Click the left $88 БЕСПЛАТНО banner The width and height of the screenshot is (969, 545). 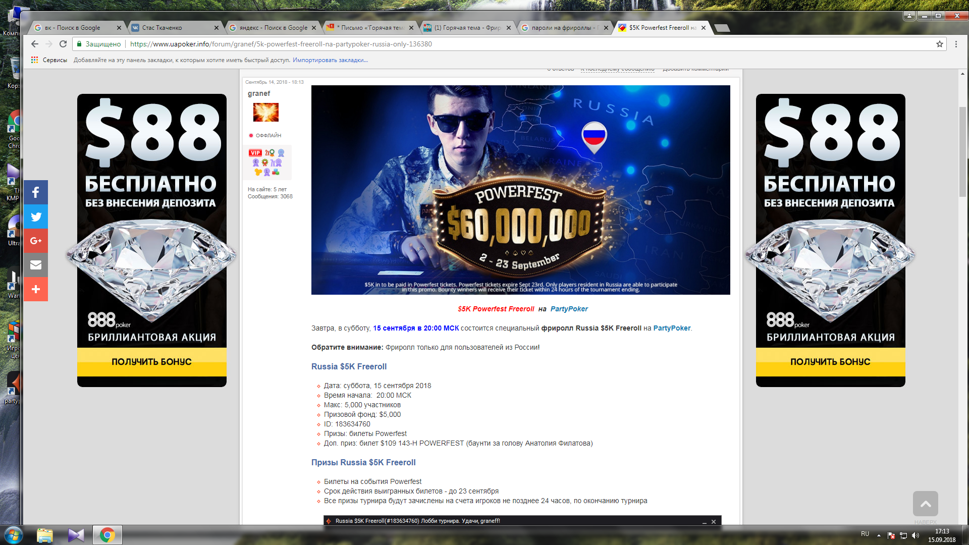tap(151, 240)
